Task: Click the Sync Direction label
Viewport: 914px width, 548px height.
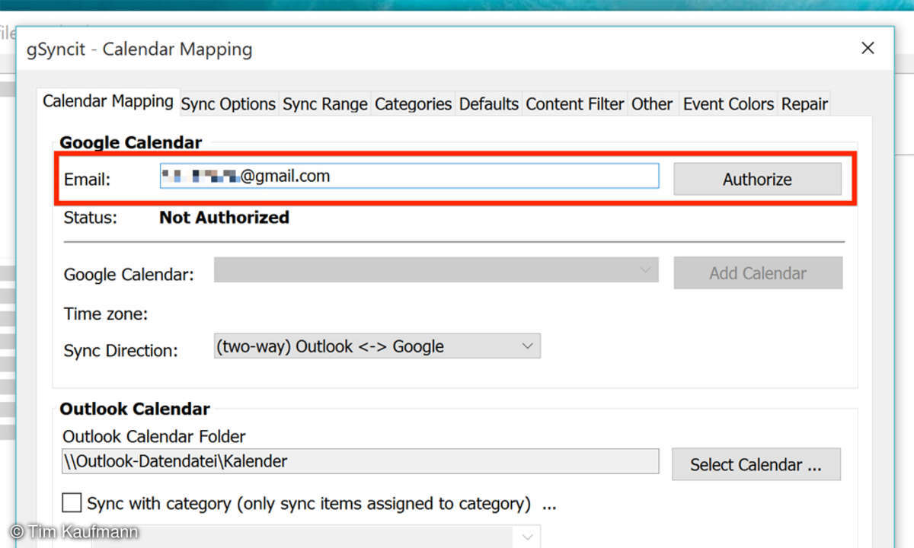Action: (121, 351)
